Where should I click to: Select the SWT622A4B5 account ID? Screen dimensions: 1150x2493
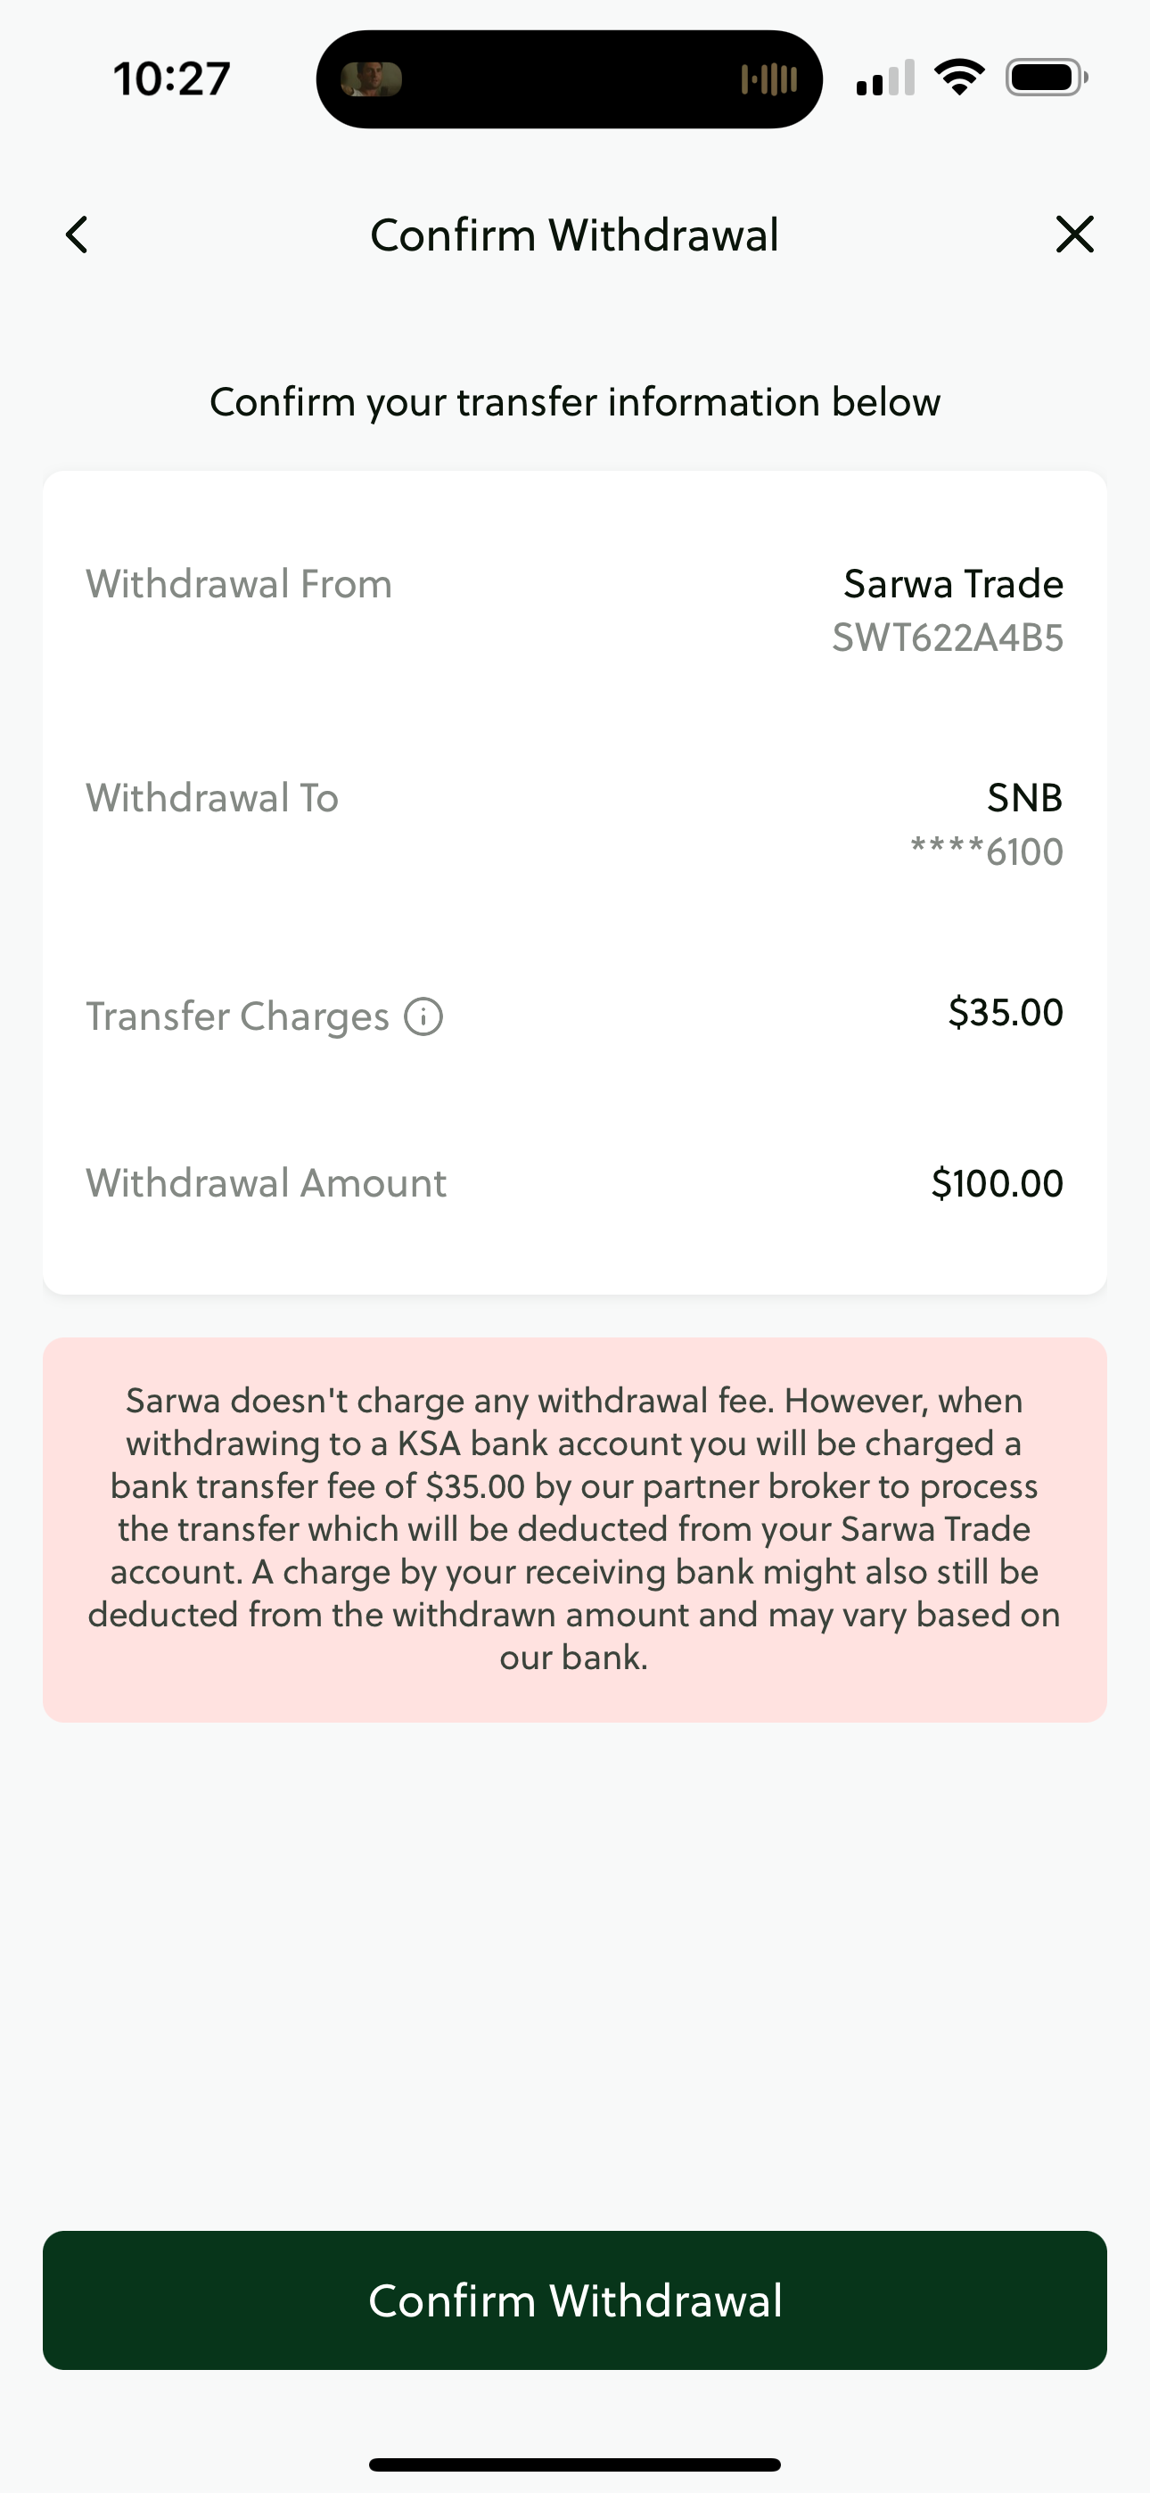(947, 638)
